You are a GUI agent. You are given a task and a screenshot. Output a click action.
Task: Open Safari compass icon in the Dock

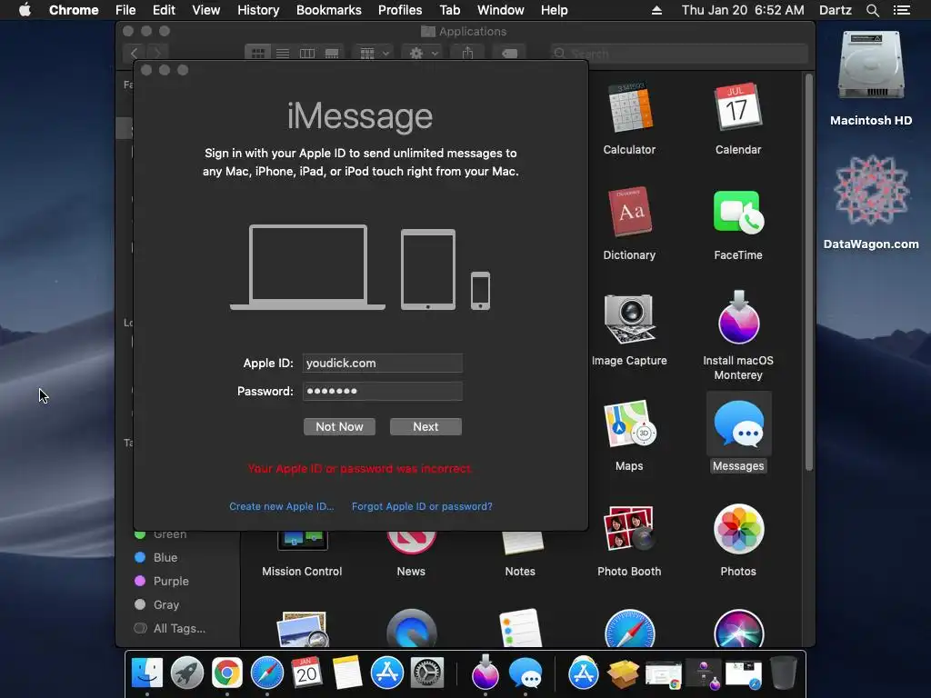266,673
